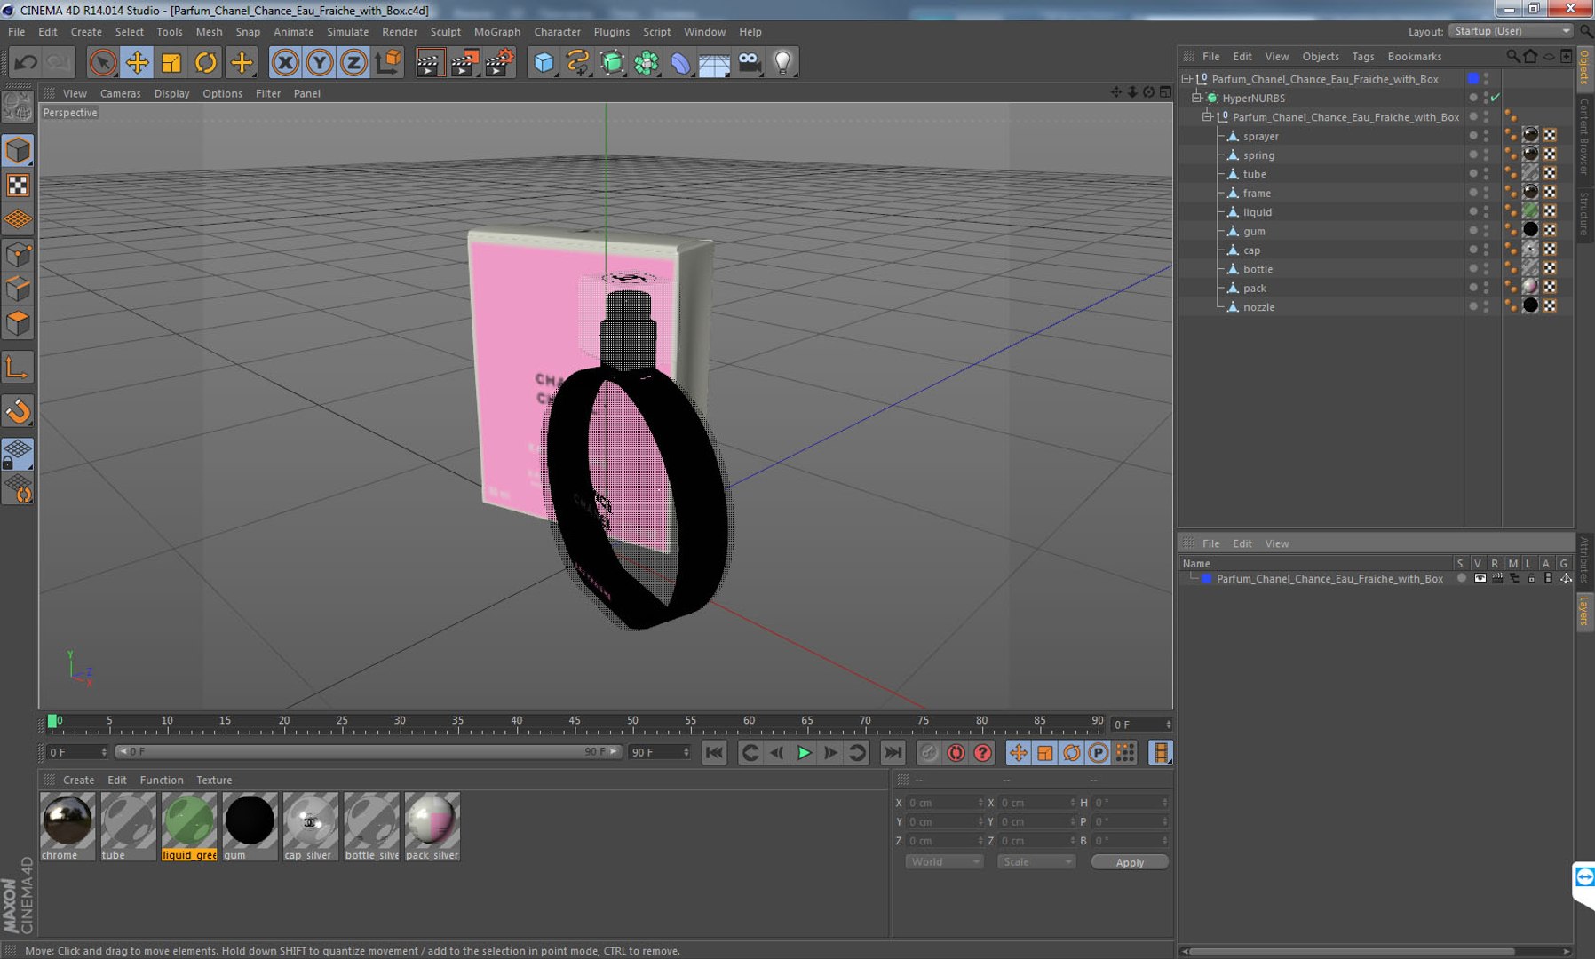Go to the start of animation
This screenshot has height=959, width=1595.
click(x=714, y=753)
